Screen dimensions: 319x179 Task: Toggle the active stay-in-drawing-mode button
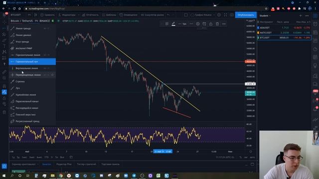click(x=4, y=92)
